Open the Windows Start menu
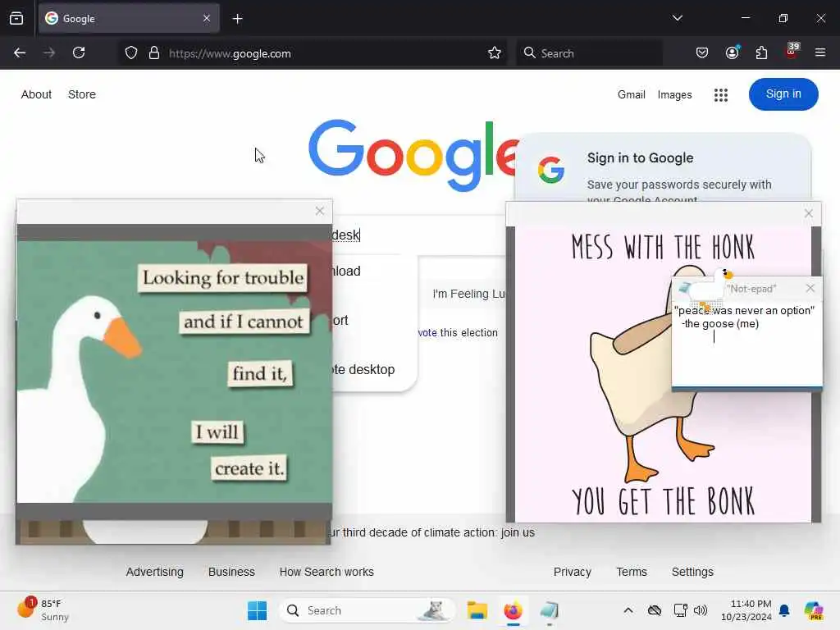 [x=257, y=610]
